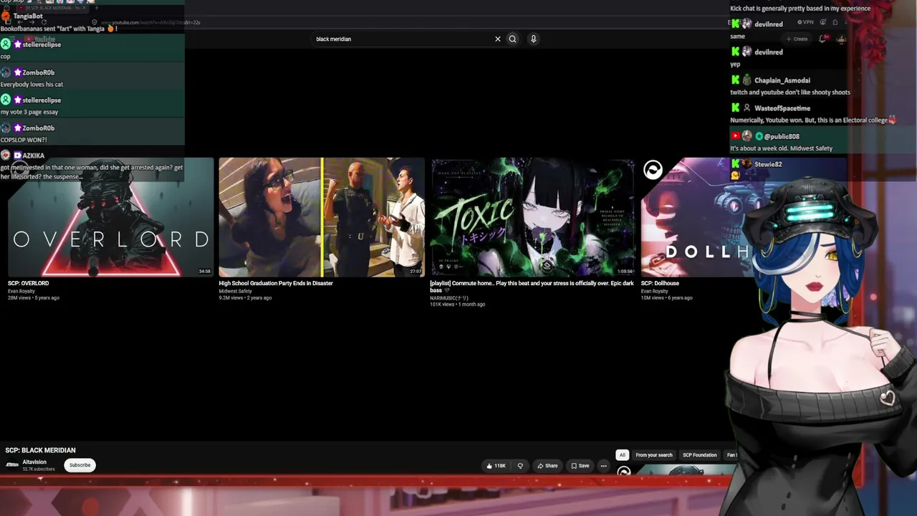Share the current video

pyautogui.click(x=547, y=466)
